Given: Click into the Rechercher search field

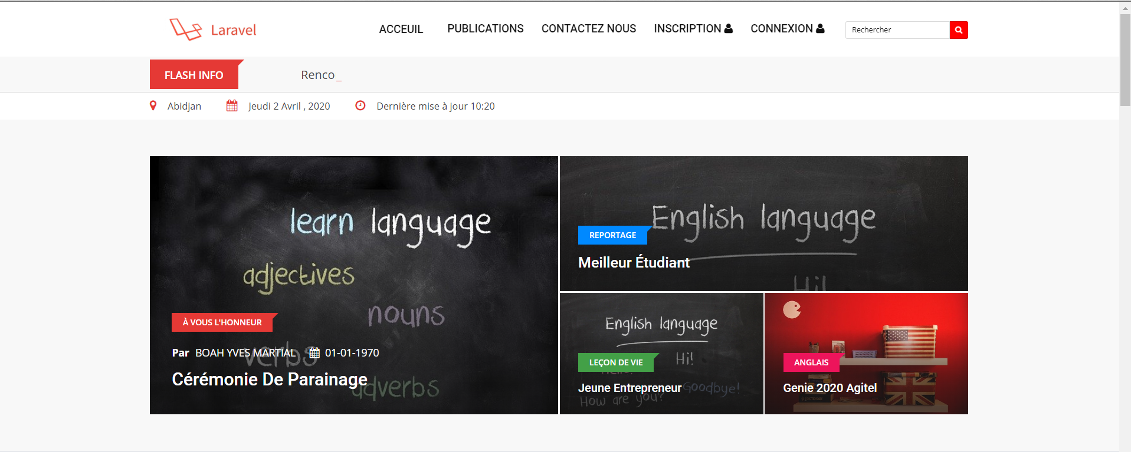Looking at the screenshot, I should pos(897,30).
